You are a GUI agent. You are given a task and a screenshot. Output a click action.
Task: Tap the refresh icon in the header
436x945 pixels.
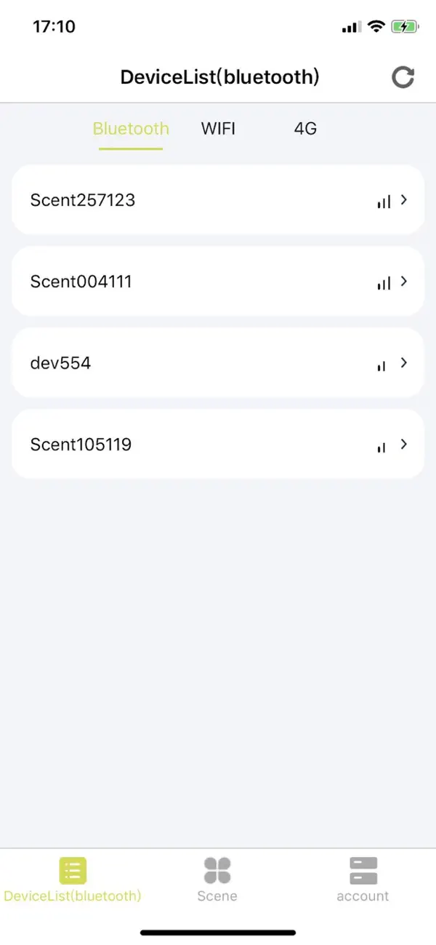point(403,77)
